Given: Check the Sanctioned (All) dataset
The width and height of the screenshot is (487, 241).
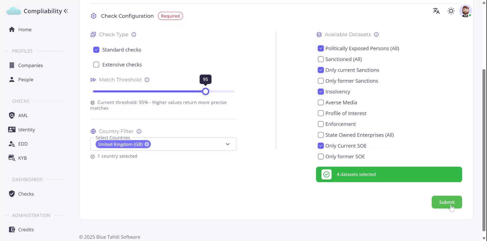Looking at the screenshot, I should tap(321, 59).
